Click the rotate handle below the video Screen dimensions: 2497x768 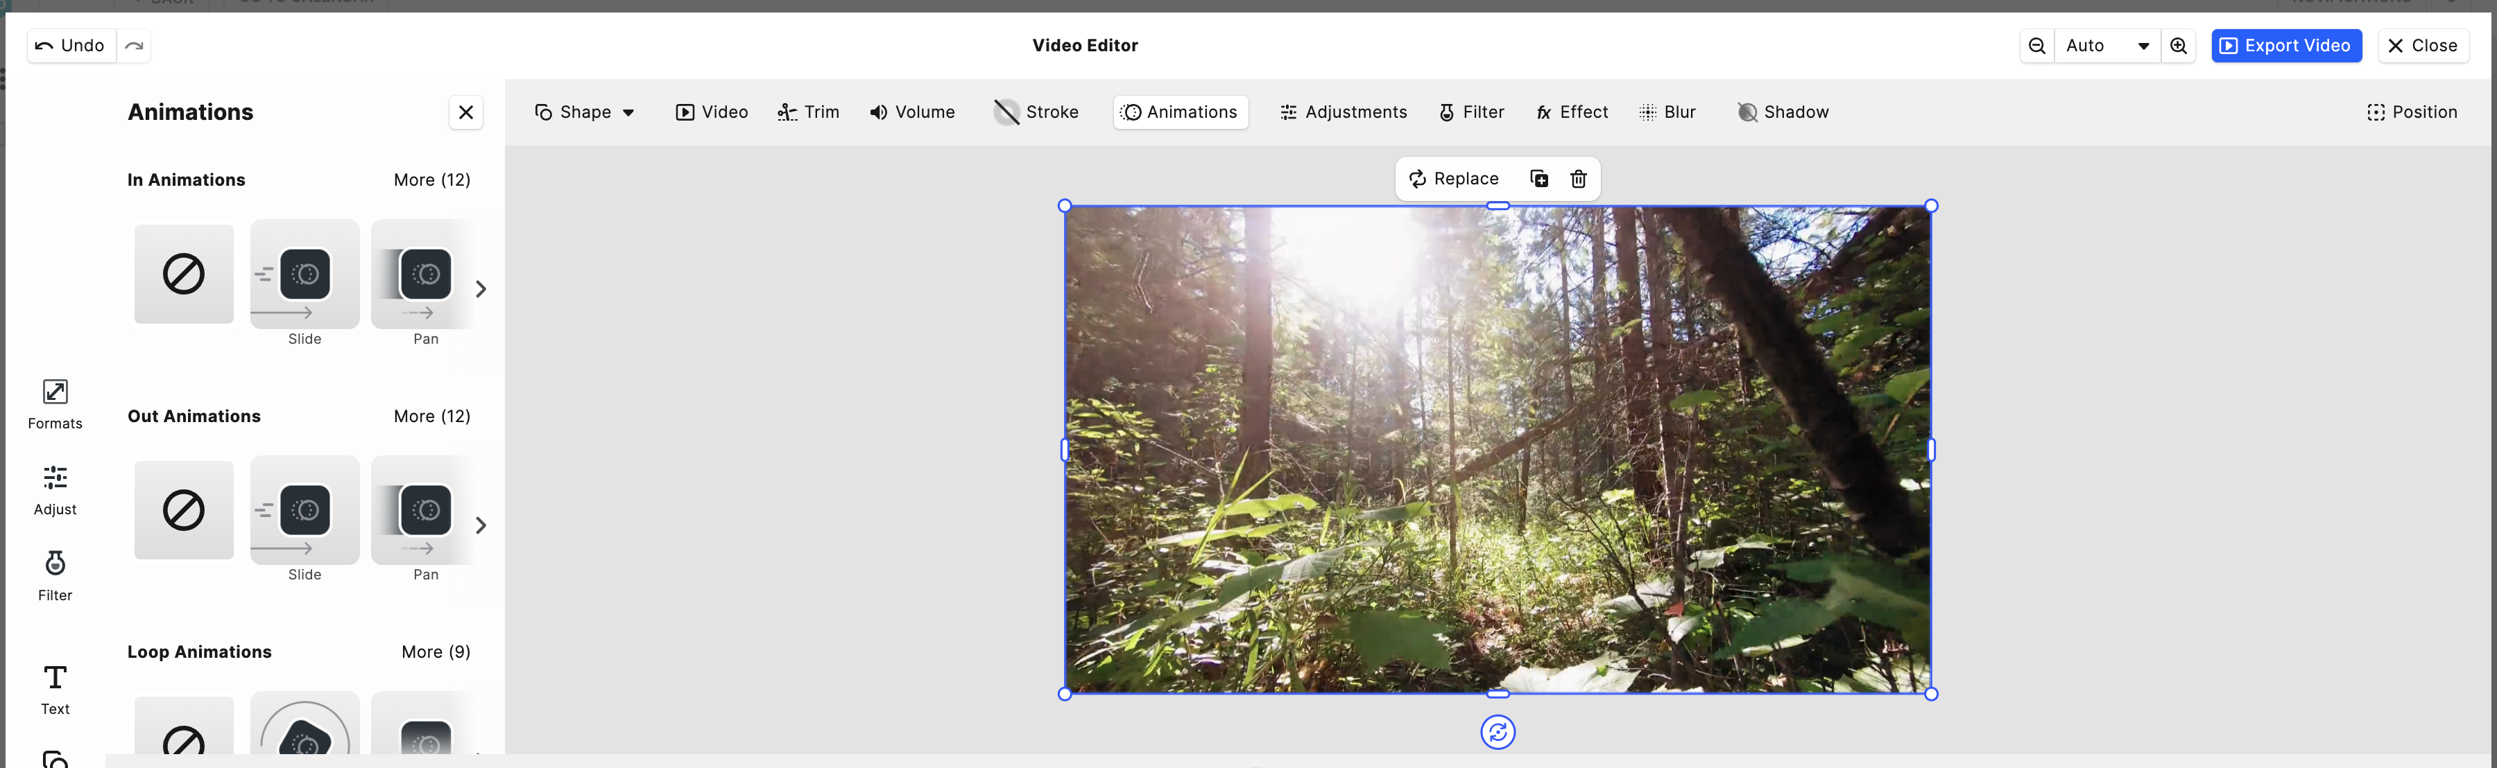point(1498,732)
